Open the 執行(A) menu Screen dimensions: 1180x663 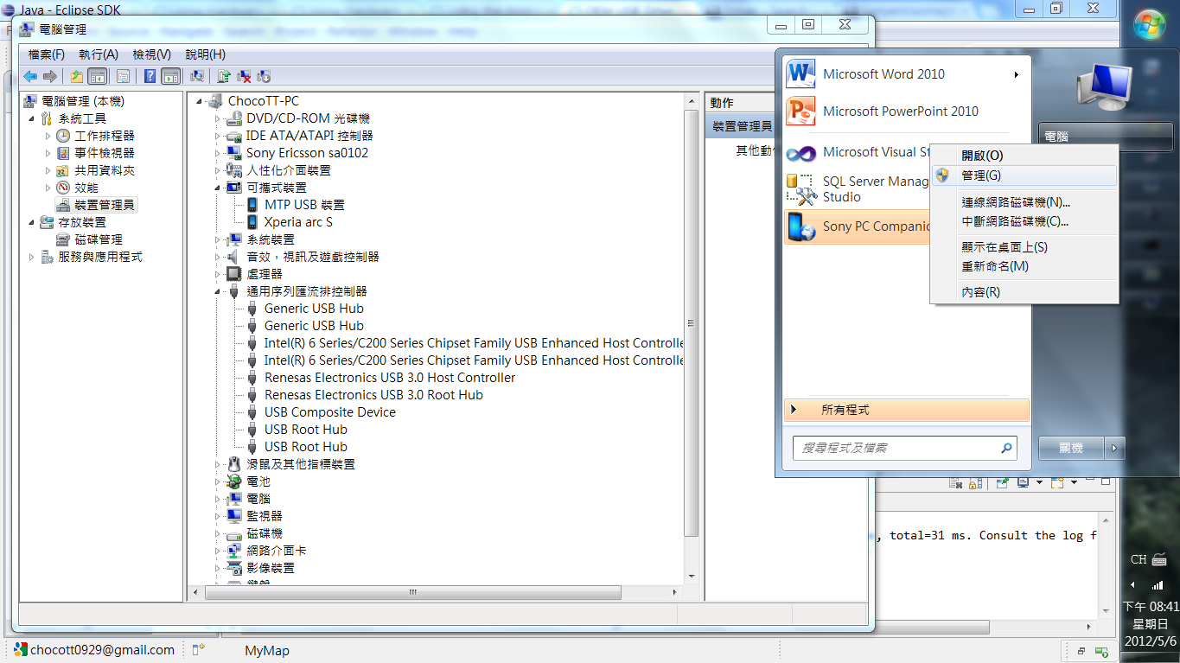click(x=99, y=54)
